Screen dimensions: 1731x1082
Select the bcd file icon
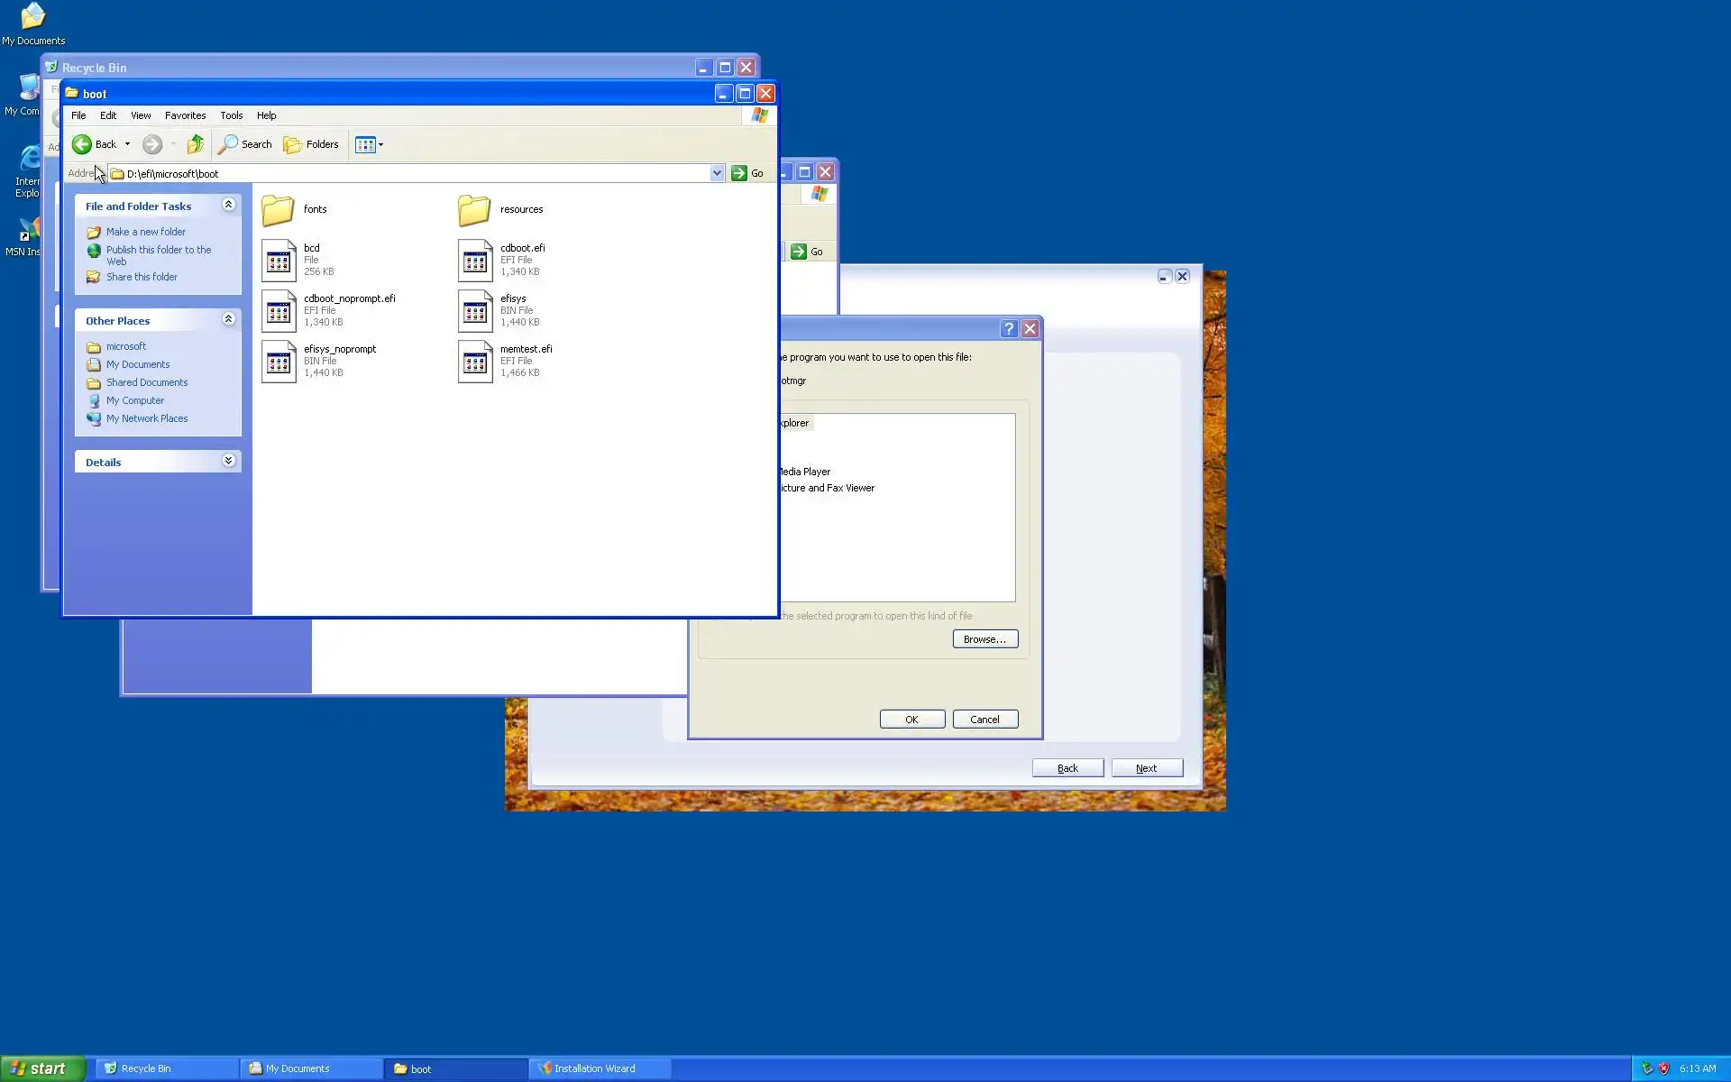279,261
